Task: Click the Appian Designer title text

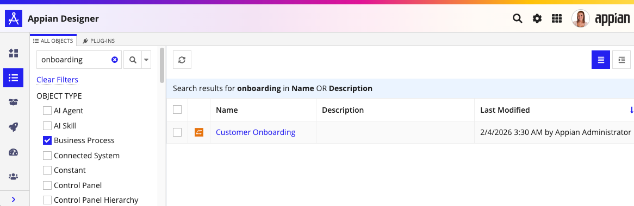Action: (x=63, y=18)
